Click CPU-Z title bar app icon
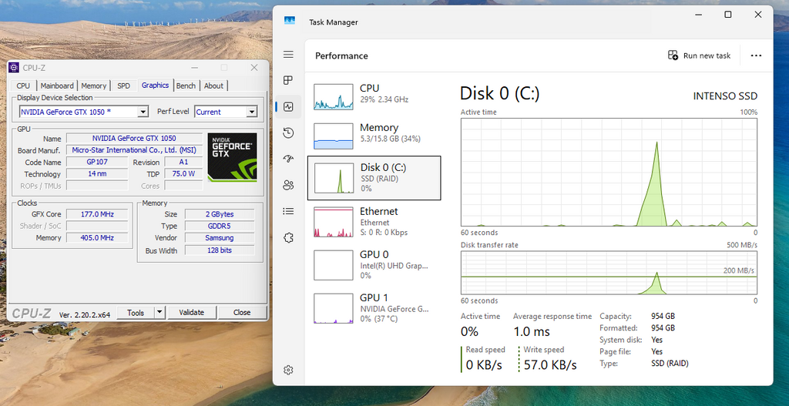Image resolution: width=789 pixels, height=406 pixels. tap(14, 68)
